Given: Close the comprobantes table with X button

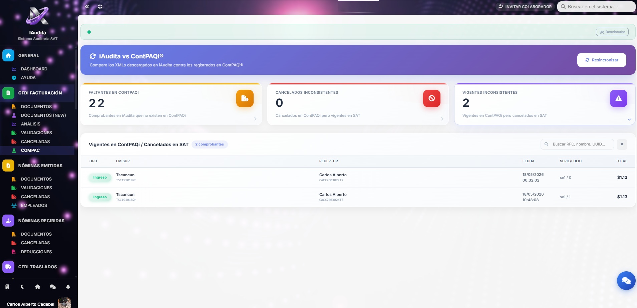Looking at the screenshot, I should pyautogui.click(x=622, y=144).
